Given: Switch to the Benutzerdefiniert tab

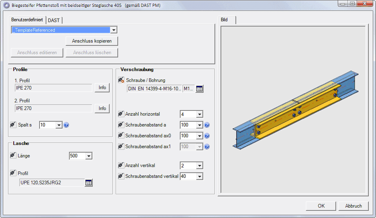Looking at the screenshot, I should coord(27,20).
